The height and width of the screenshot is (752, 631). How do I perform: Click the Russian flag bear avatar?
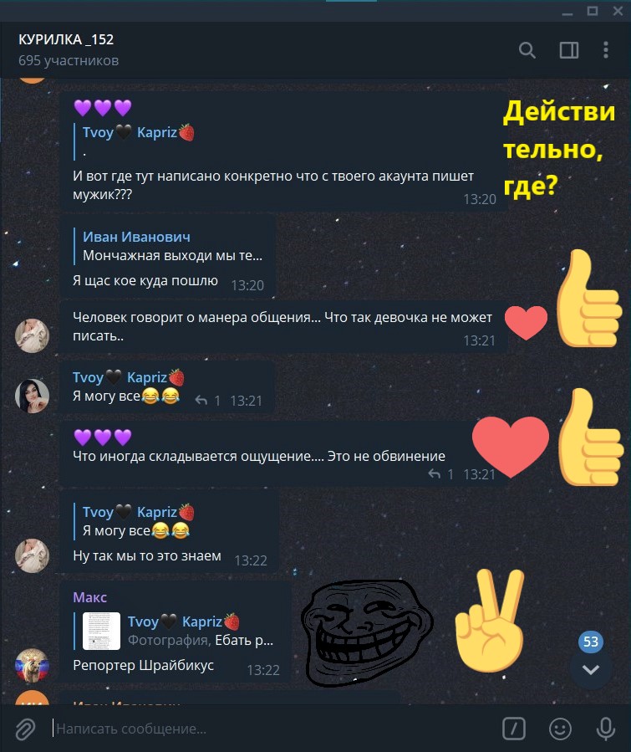pos(32,665)
